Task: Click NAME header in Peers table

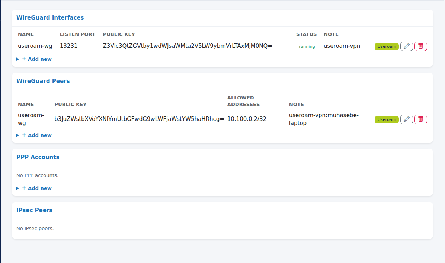Action: tap(26, 104)
